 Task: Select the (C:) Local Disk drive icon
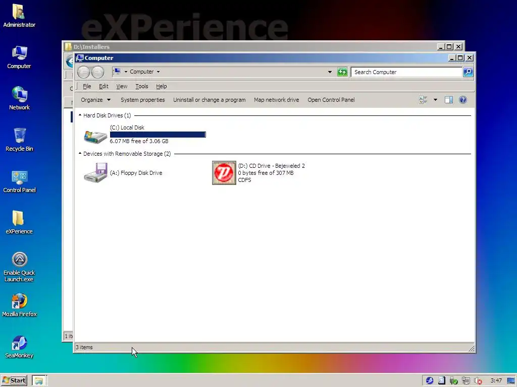click(95, 136)
